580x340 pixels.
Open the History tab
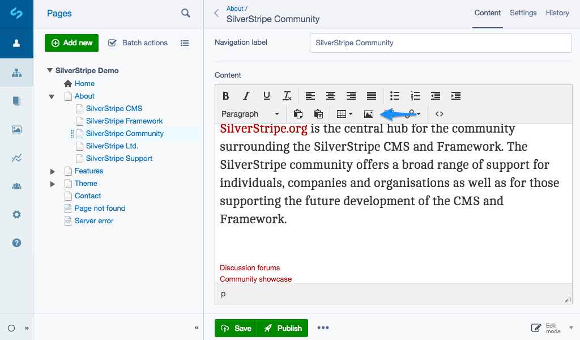click(x=557, y=13)
